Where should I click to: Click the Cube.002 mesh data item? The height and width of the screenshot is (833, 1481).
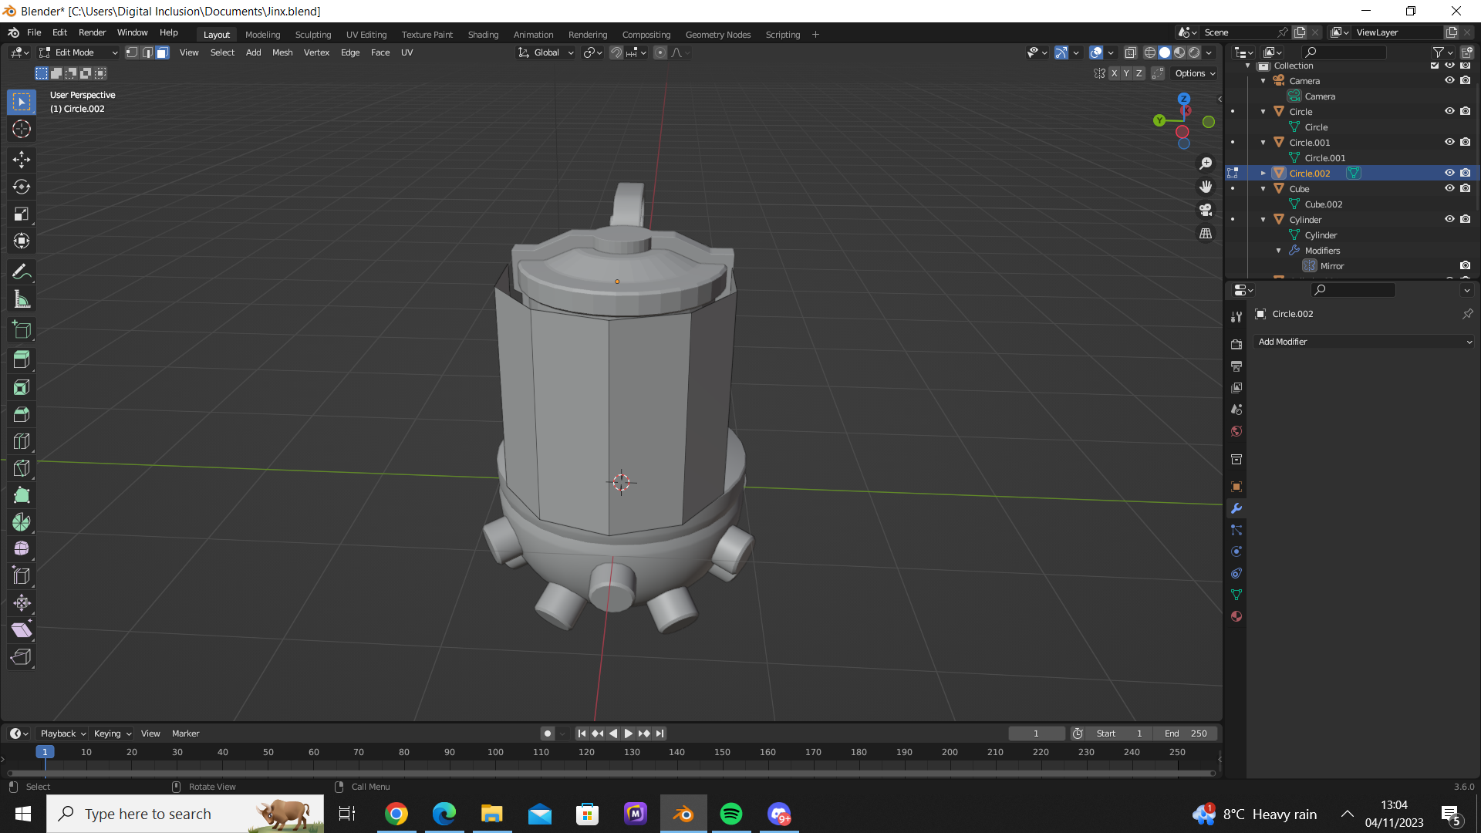point(1324,204)
